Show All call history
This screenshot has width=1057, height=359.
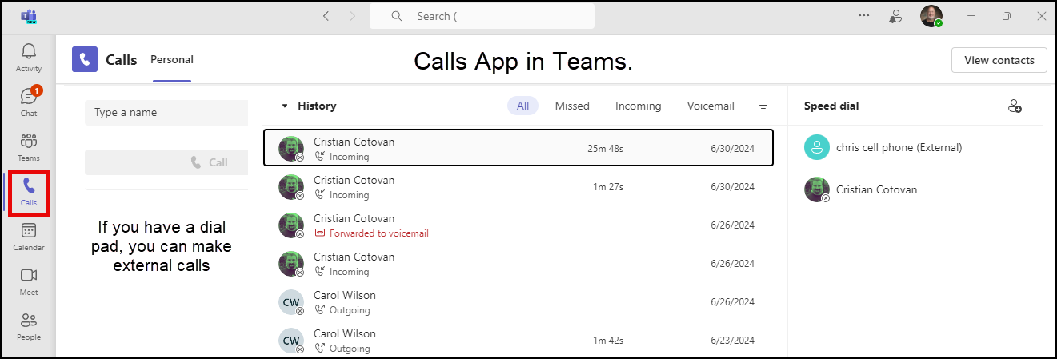click(x=522, y=106)
